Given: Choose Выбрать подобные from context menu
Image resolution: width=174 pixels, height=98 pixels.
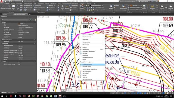Looking at the screenshot, I should [92, 65].
